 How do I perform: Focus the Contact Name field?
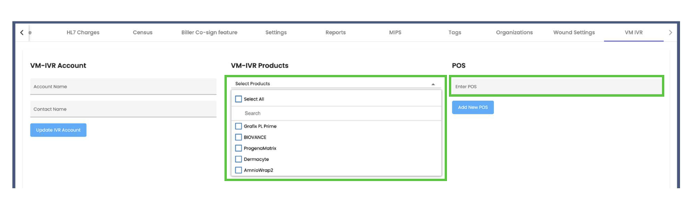pyautogui.click(x=123, y=109)
